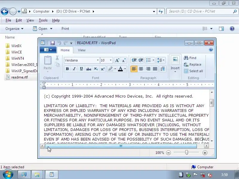Viewport: 239px width, 179px height.
Task: Click the WordPad zoom in plus button
Action: point(205,153)
